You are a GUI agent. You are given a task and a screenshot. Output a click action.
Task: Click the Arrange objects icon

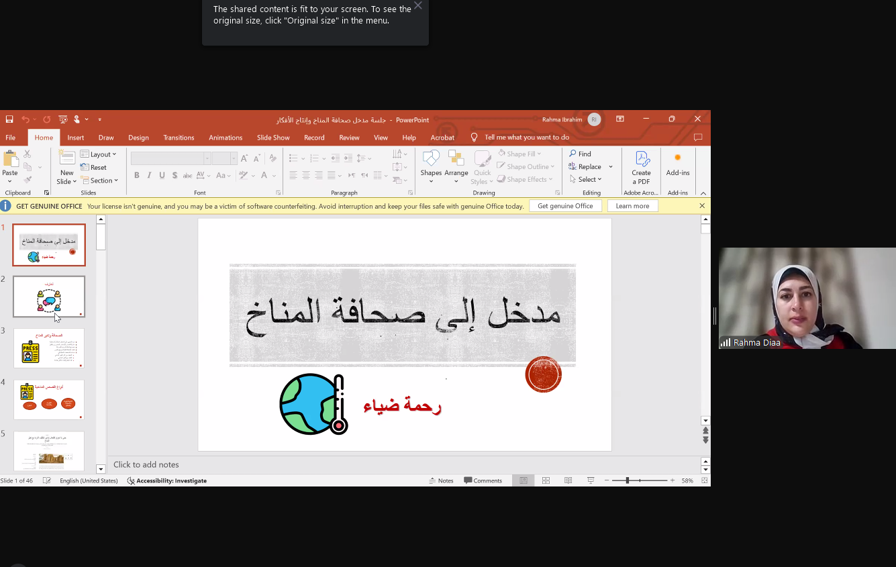pyautogui.click(x=456, y=165)
